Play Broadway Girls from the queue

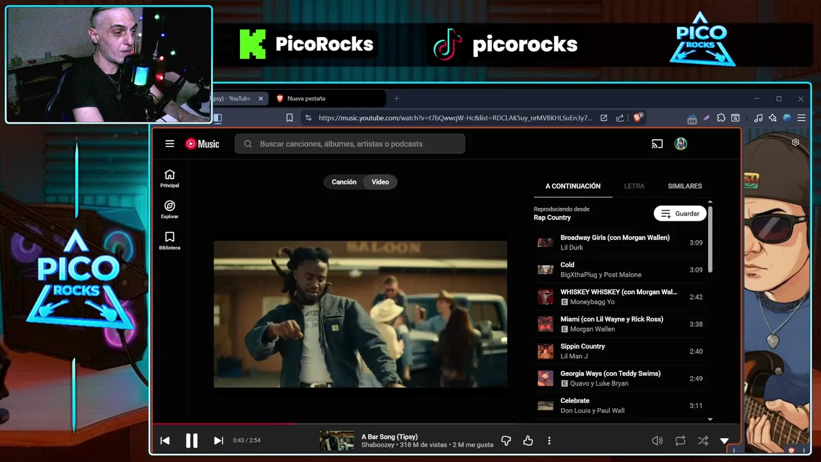(x=620, y=243)
